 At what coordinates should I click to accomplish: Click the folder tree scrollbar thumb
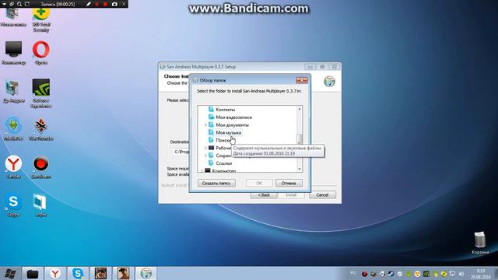coord(299,138)
